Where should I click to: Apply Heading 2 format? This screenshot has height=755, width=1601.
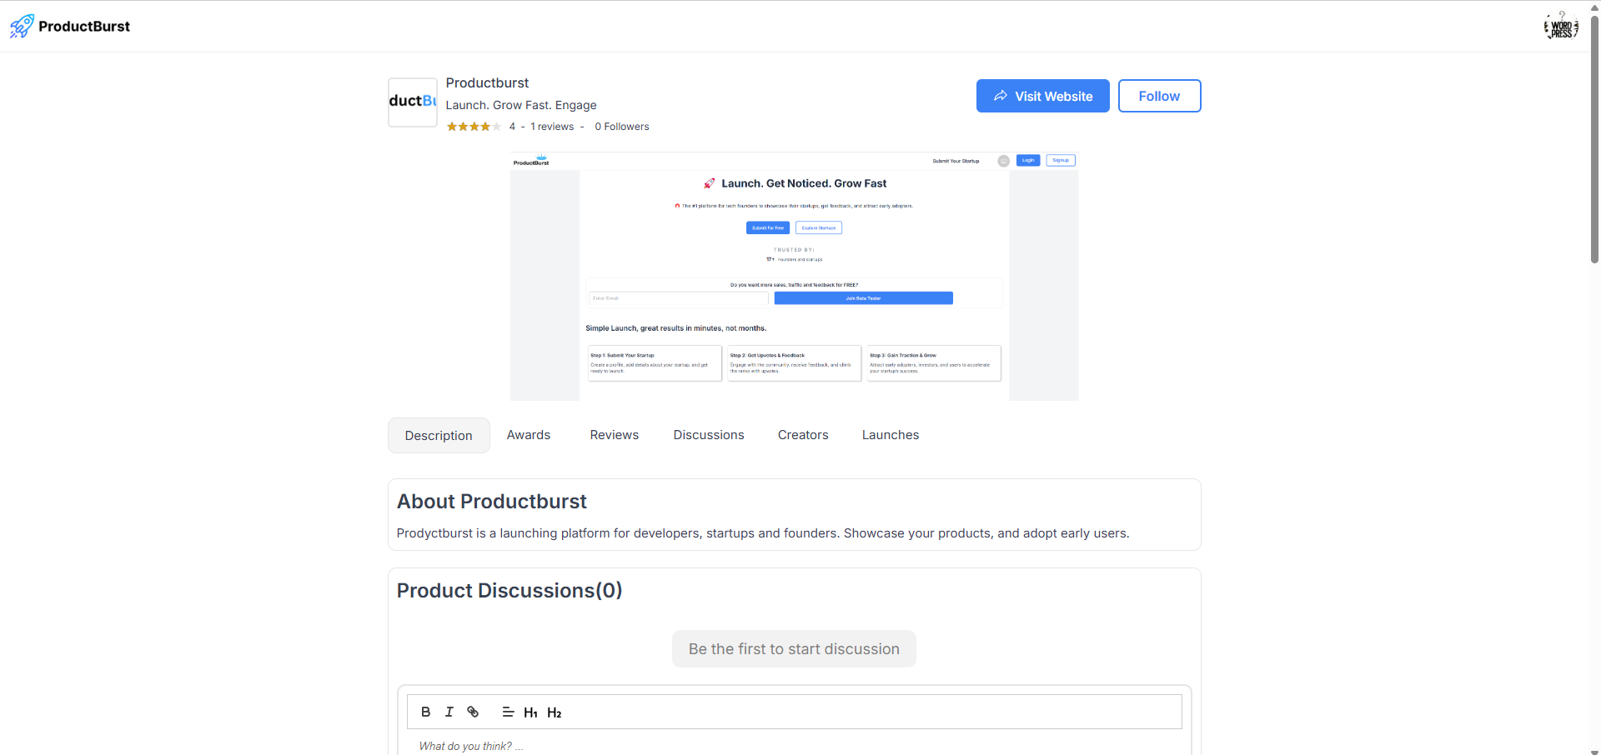pyautogui.click(x=555, y=712)
